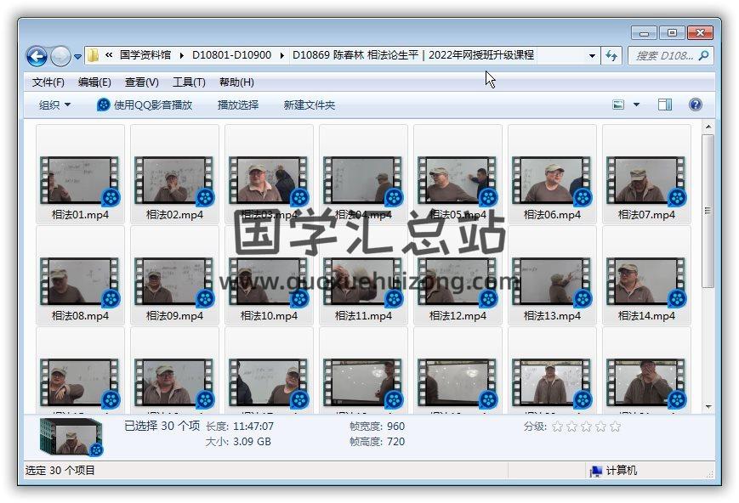Open the 组织 dropdown menu
739x503 pixels.
[x=54, y=105]
